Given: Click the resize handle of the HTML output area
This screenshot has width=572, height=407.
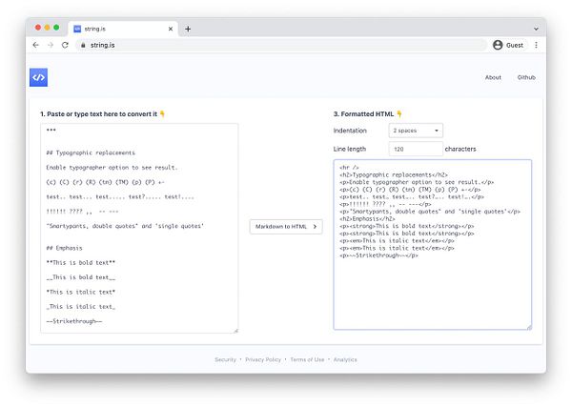Looking at the screenshot, I should tap(529, 328).
